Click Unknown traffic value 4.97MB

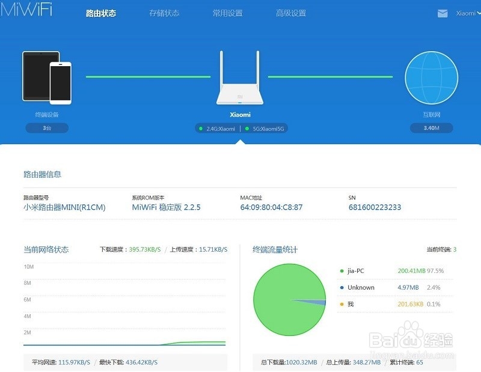[x=408, y=287]
